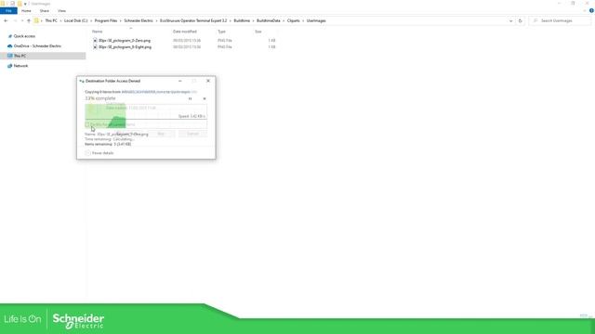The height and width of the screenshot is (334, 595).
Task: Click the PNG icon of the 8-Eight file
Action: (x=95, y=47)
